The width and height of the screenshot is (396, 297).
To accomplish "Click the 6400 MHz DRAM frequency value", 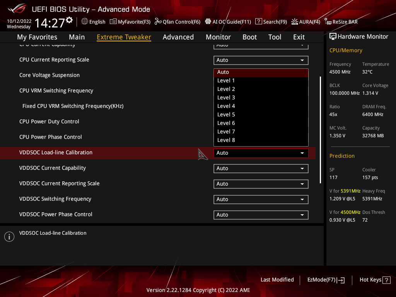I will click(x=373, y=114).
